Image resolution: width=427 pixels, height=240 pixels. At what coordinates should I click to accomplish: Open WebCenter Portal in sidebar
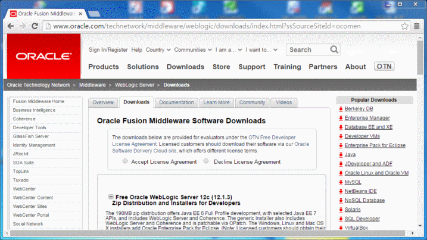point(31,215)
